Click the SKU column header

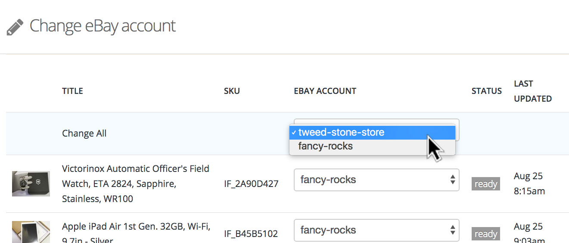[232, 91]
